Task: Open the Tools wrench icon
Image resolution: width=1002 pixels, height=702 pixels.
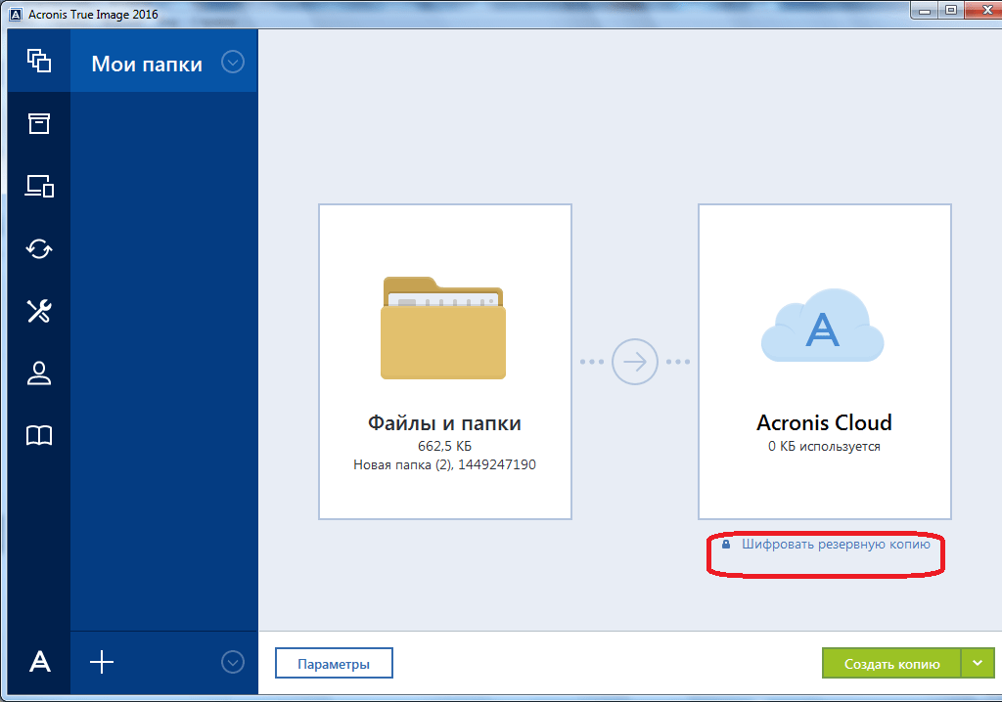Action: click(x=39, y=311)
